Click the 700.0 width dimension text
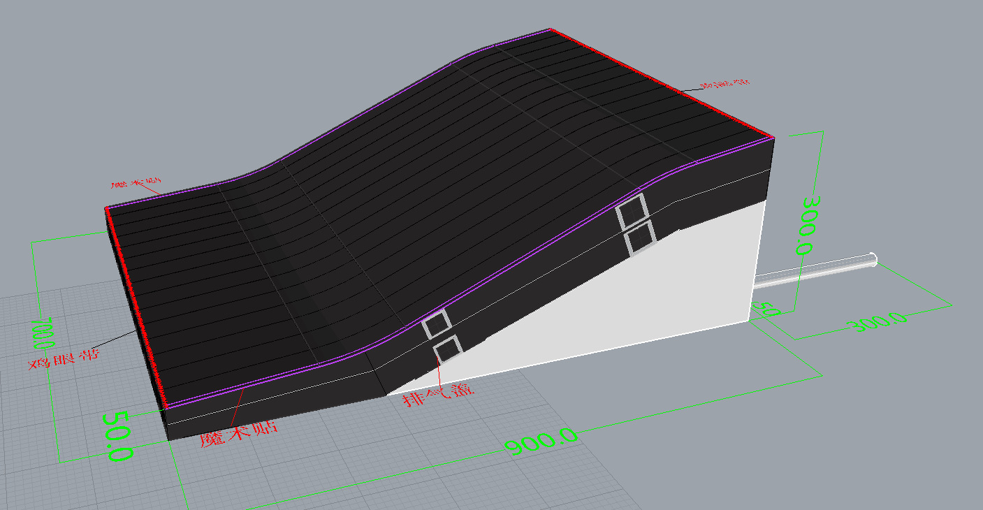983x510 pixels. [x=42, y=335]
